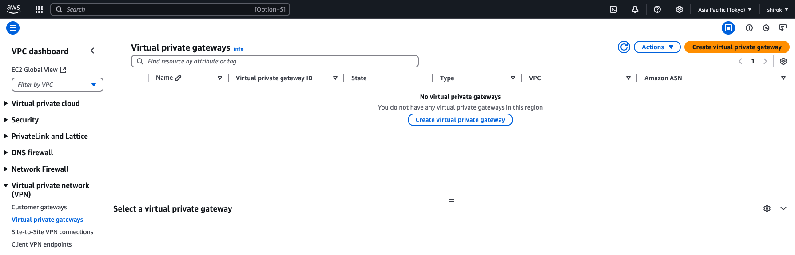Open the info panel icon
The width and height of the screenshot is (795, 255).
coord(749,28)
